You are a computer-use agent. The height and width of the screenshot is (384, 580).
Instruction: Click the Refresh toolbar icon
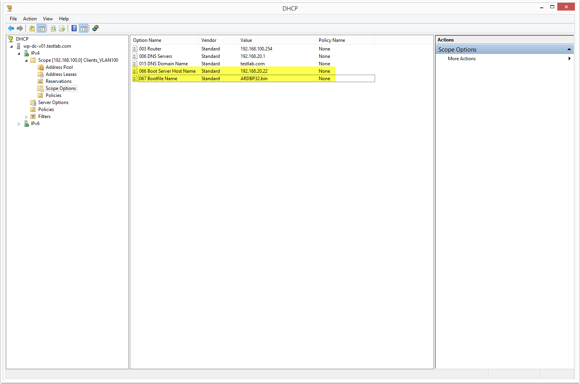coord(53,28)
